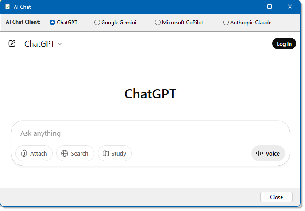Screen dimensions: 305x211
Task: Click the Close button at bottom
Action: pyautogui.click(x=276, y=197)
